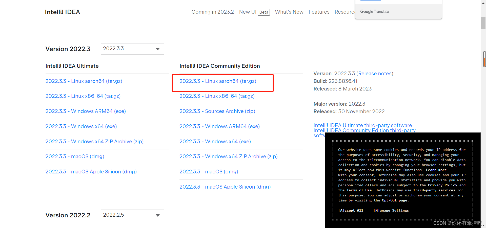486x228 pixels.
Task: Select the 'Version 2022.3' heading text
Action: coord(68,49)
